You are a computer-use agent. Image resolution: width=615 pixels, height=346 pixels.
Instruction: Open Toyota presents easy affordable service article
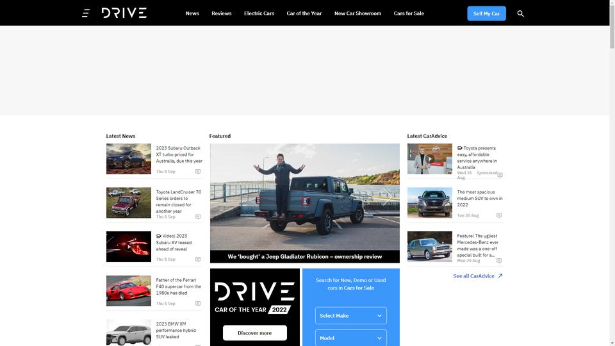click(477, 158)
